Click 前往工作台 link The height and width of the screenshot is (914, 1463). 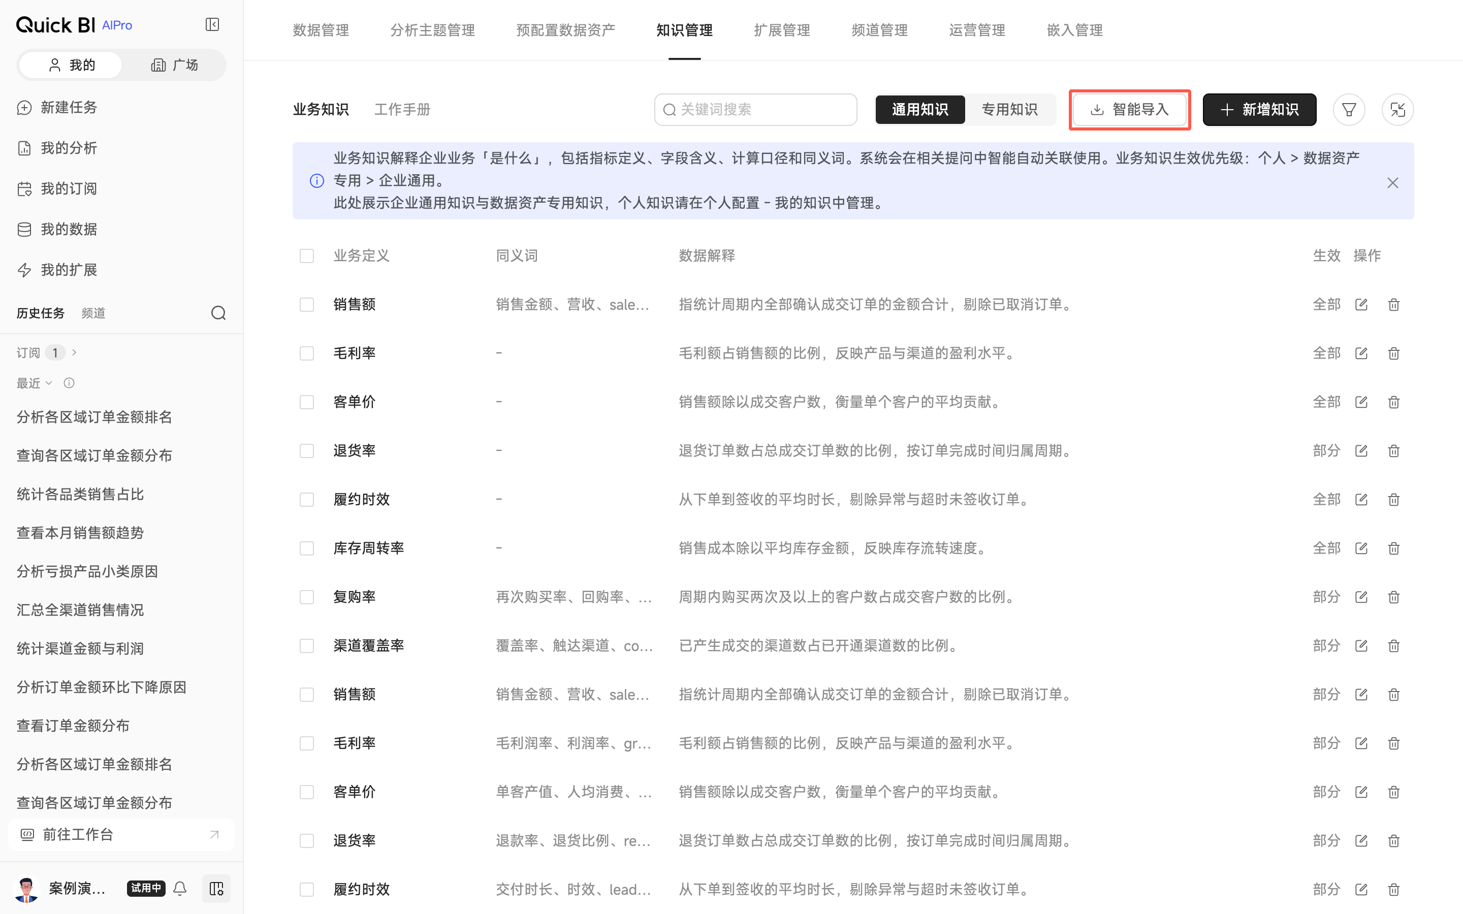[121, 835]
